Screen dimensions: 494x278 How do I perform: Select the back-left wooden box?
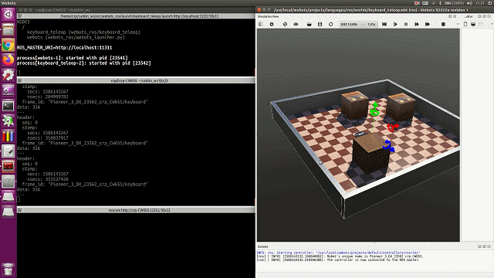click(x=355, y=105)
